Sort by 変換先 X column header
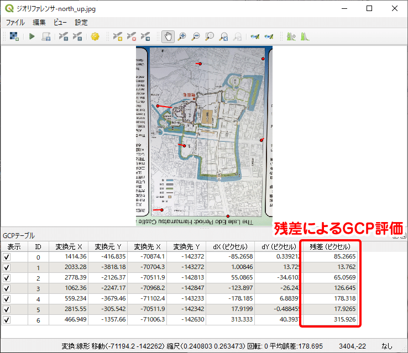 (147, 247)
